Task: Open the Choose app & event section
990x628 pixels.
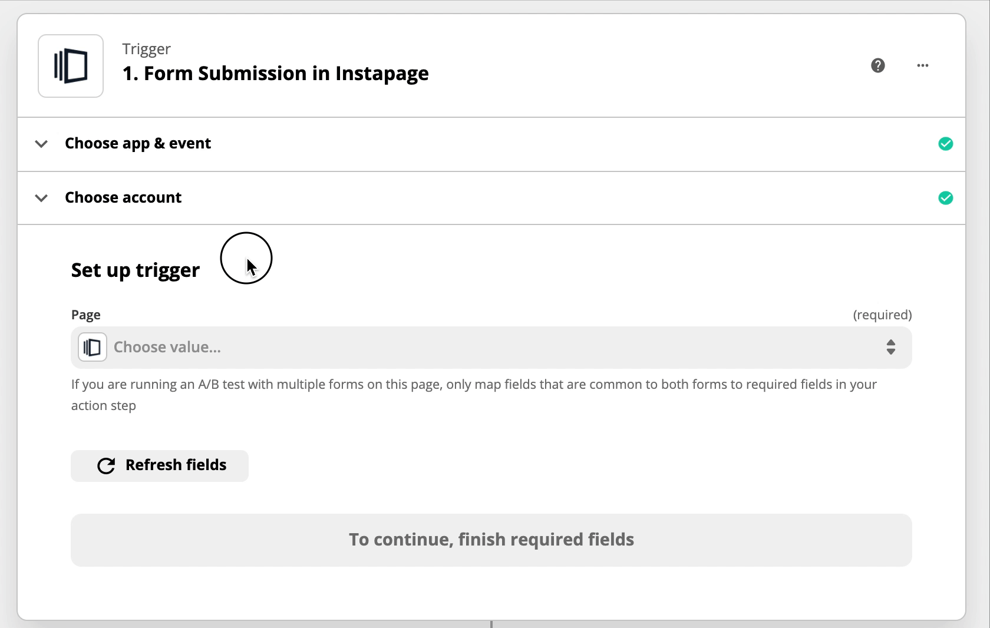Action: pos(491,144)
